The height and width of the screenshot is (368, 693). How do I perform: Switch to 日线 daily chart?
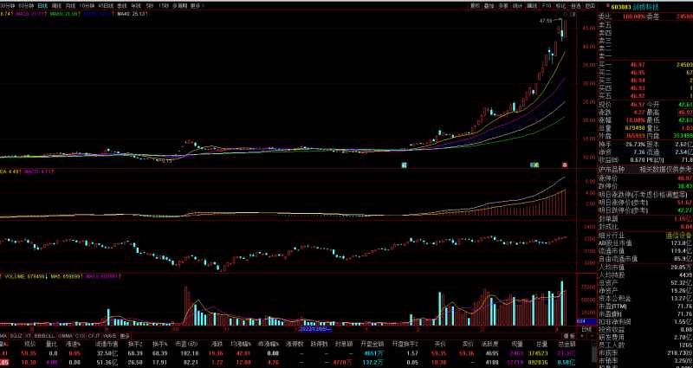pos(43,5)
